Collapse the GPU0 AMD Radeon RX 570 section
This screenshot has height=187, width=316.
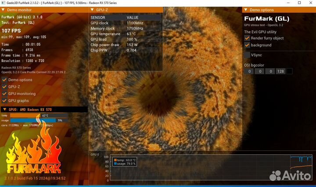(x=4, y=109)
